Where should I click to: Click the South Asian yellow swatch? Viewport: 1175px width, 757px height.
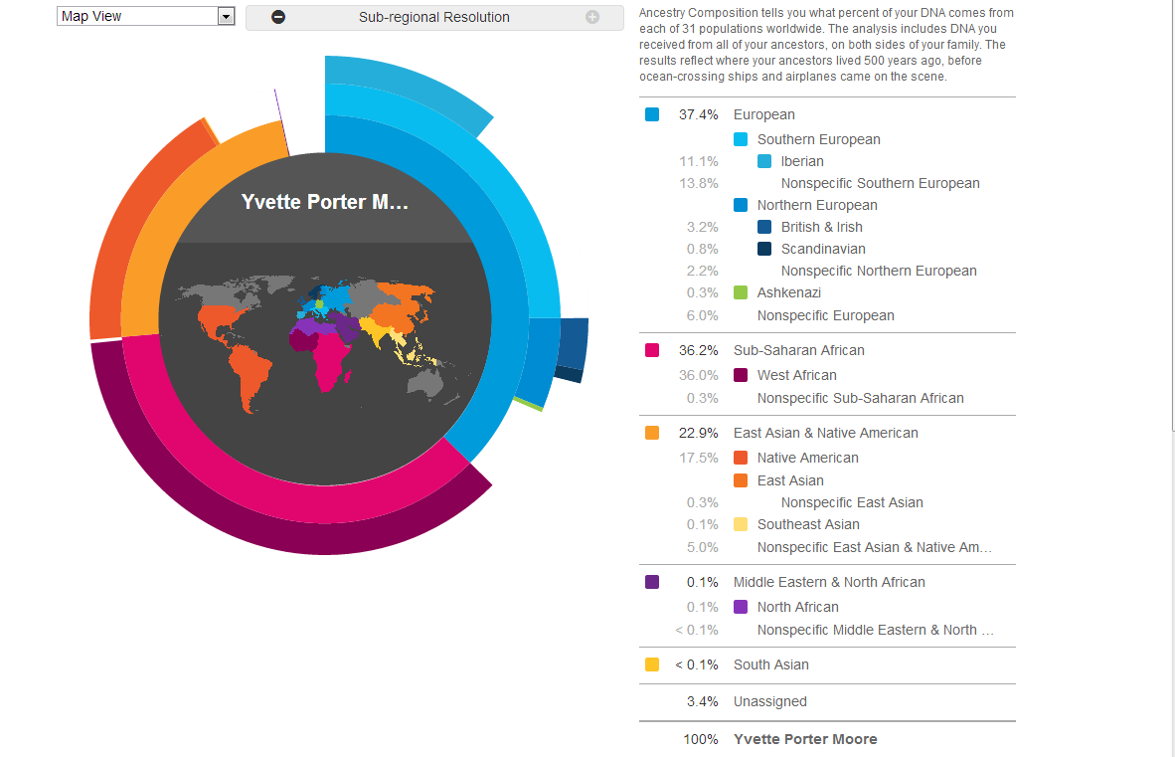point(652,664)
